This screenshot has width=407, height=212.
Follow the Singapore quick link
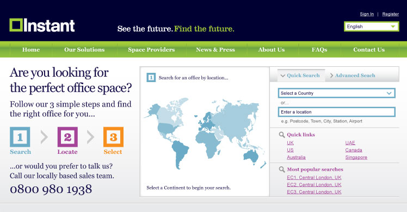356,157
